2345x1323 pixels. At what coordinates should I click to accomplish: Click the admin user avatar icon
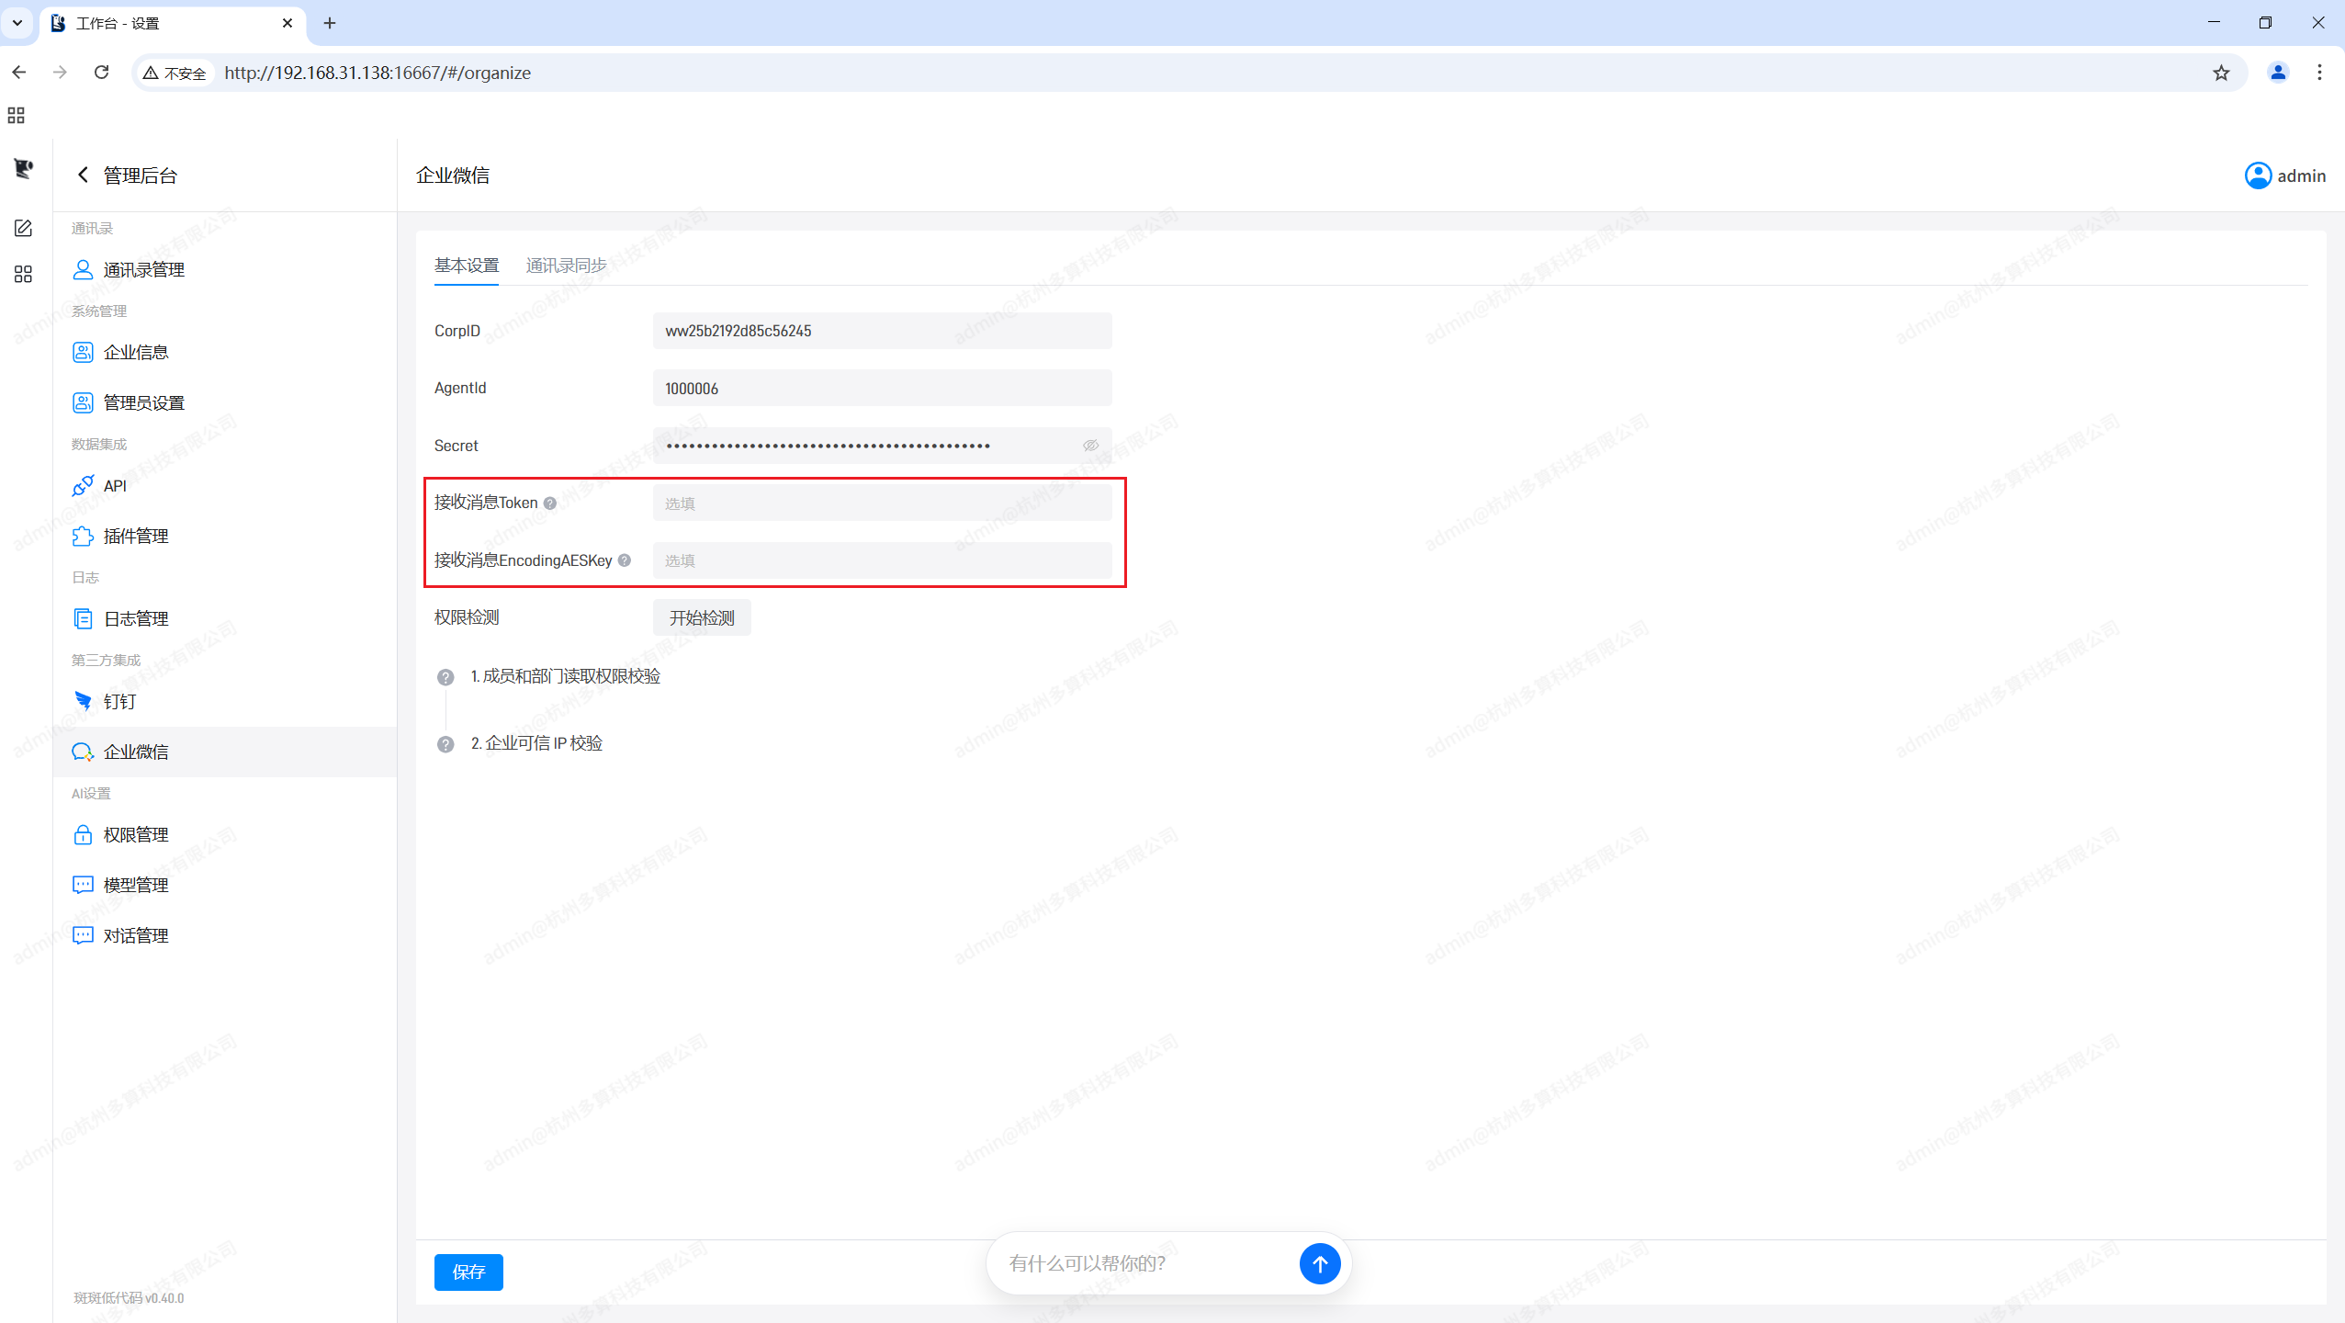[x=2258, y=175]
